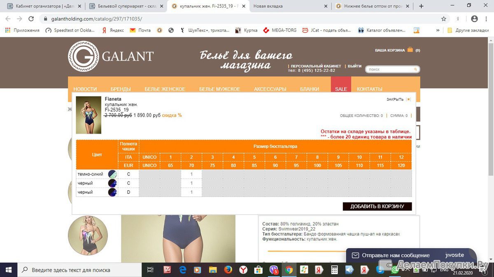Click the product thumbnail in the popup
The image size is (494, 277).
coord(89,115)
